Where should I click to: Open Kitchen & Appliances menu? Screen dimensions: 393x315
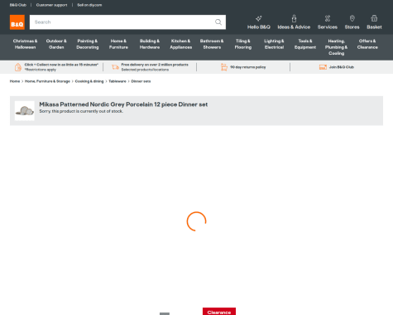(180, 44)
